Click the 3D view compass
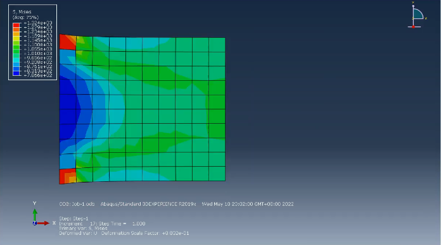This screenshot has height=245, width=441. coord(418,15)
